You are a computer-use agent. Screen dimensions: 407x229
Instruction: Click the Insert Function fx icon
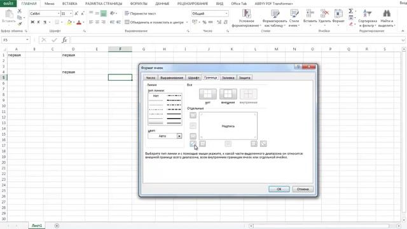[x=64, y=40]
